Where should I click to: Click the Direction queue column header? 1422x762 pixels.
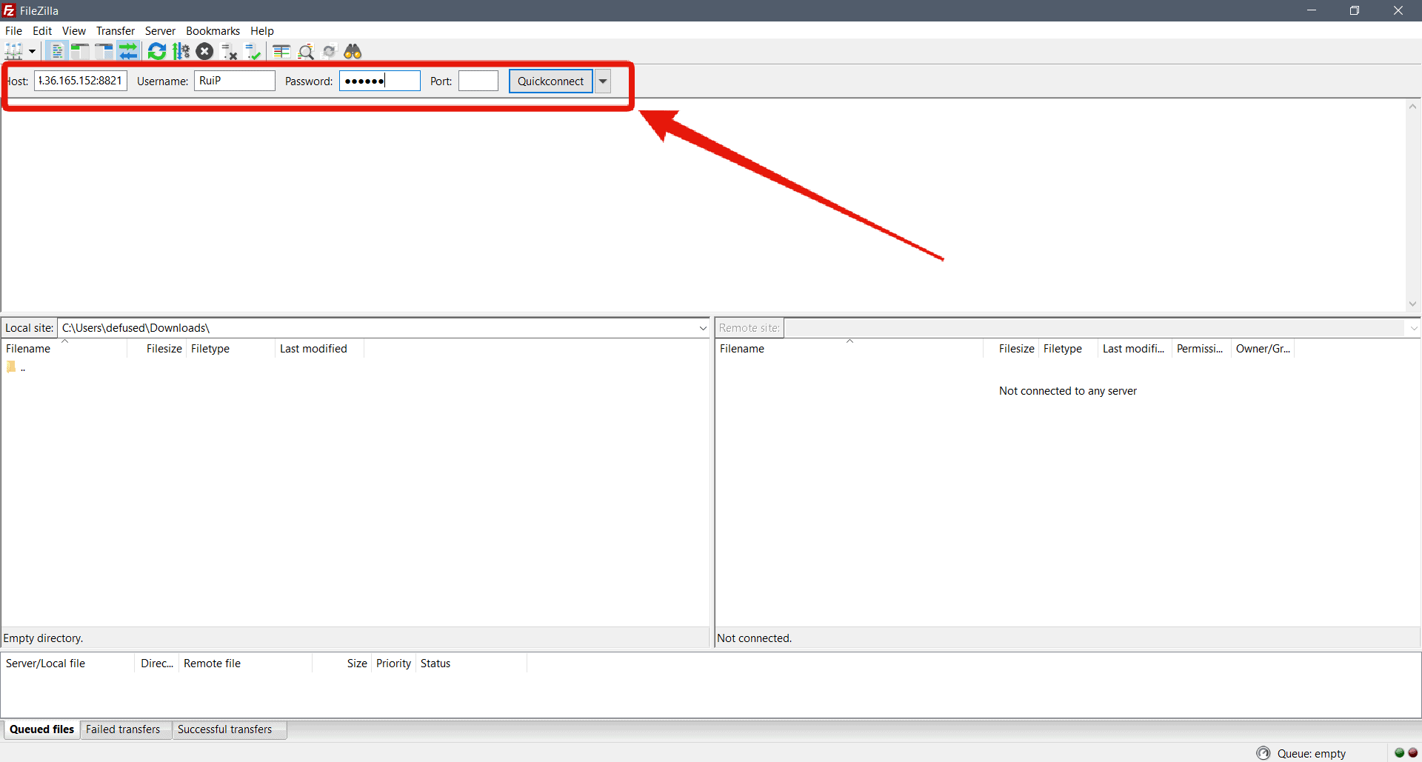(157, 664)
